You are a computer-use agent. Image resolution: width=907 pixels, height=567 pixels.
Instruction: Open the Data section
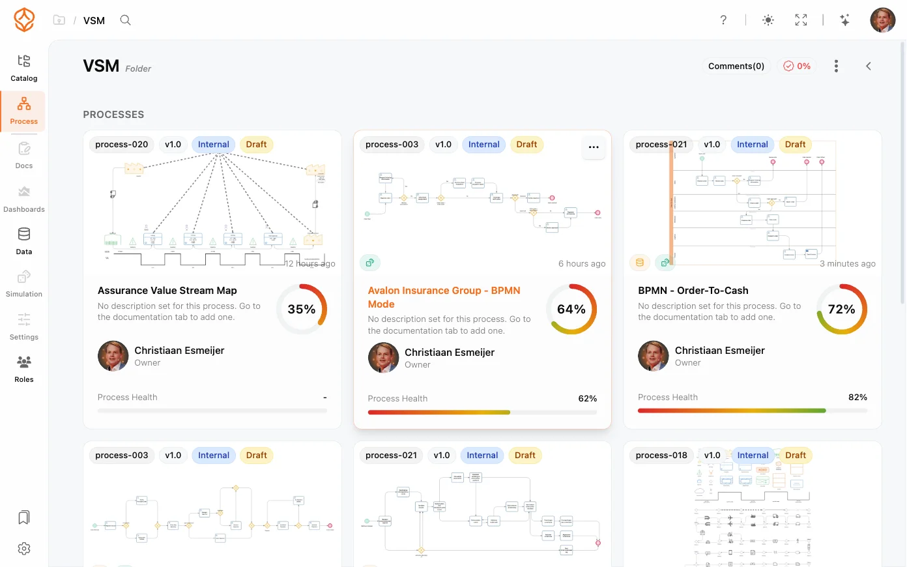tap(24, 241)
